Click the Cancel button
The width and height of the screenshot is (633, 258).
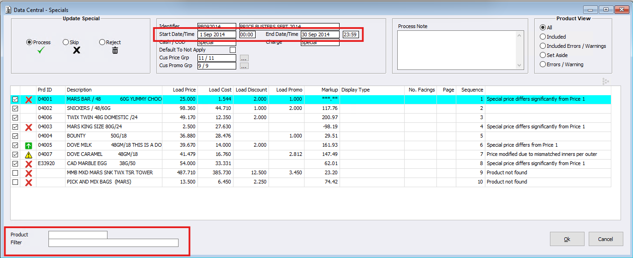605,239
